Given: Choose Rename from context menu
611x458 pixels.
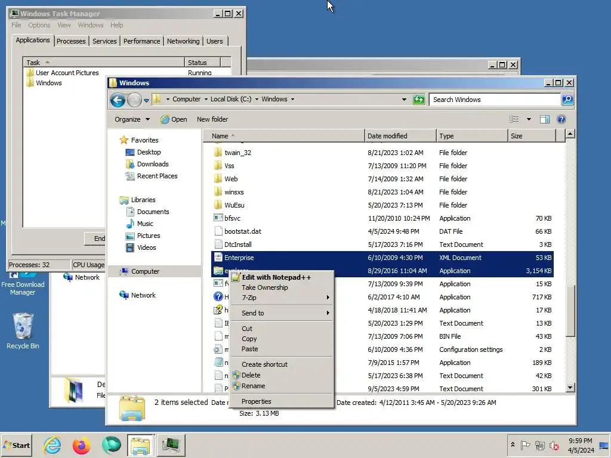Looking at the screenshot, I should tap(282, 386).
